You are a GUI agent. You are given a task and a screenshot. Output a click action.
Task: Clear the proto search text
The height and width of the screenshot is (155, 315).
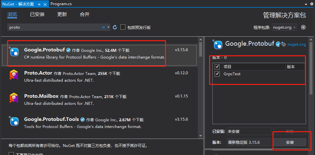(104, 27)
